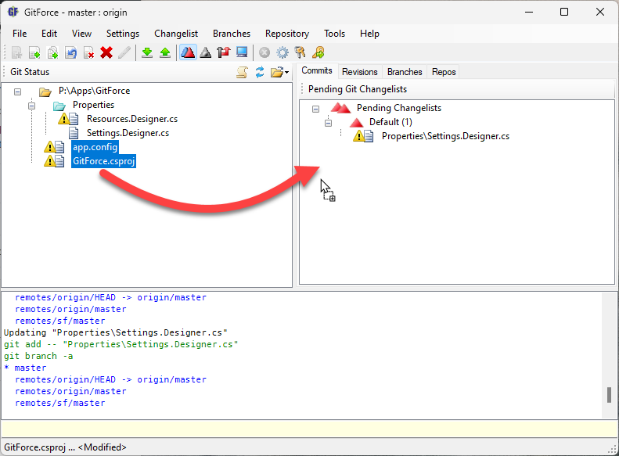This screenshot has width=619, height=456.
Task: Click the blue monitor repos toolbar icon
Action: click(242, 52)
